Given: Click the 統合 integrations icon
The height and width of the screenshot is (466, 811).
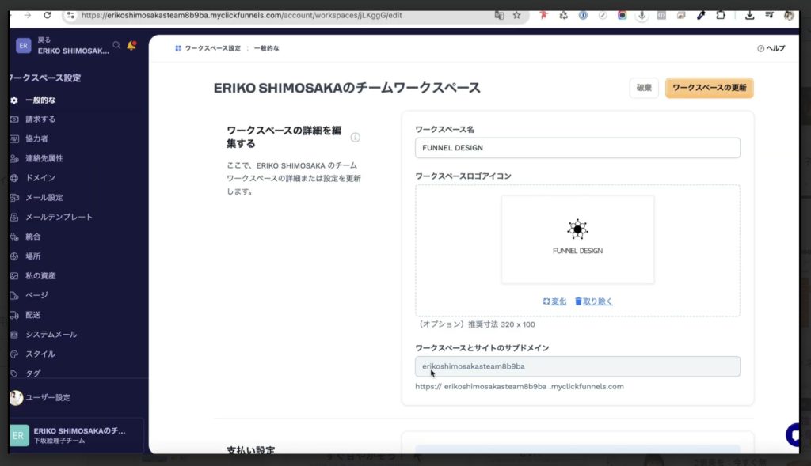Looking at the screenshot, I should tap(13, 236).
